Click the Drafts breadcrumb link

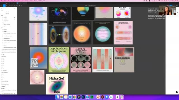point(86,6)
